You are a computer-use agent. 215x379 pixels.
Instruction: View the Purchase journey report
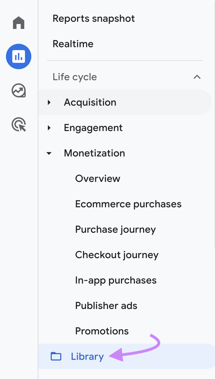tap(115, 229)
